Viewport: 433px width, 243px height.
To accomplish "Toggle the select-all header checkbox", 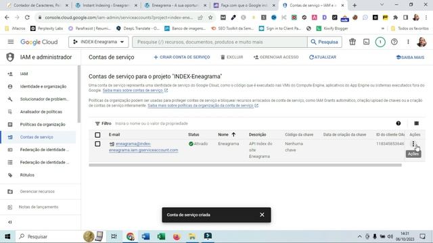I will click(97, 135).
